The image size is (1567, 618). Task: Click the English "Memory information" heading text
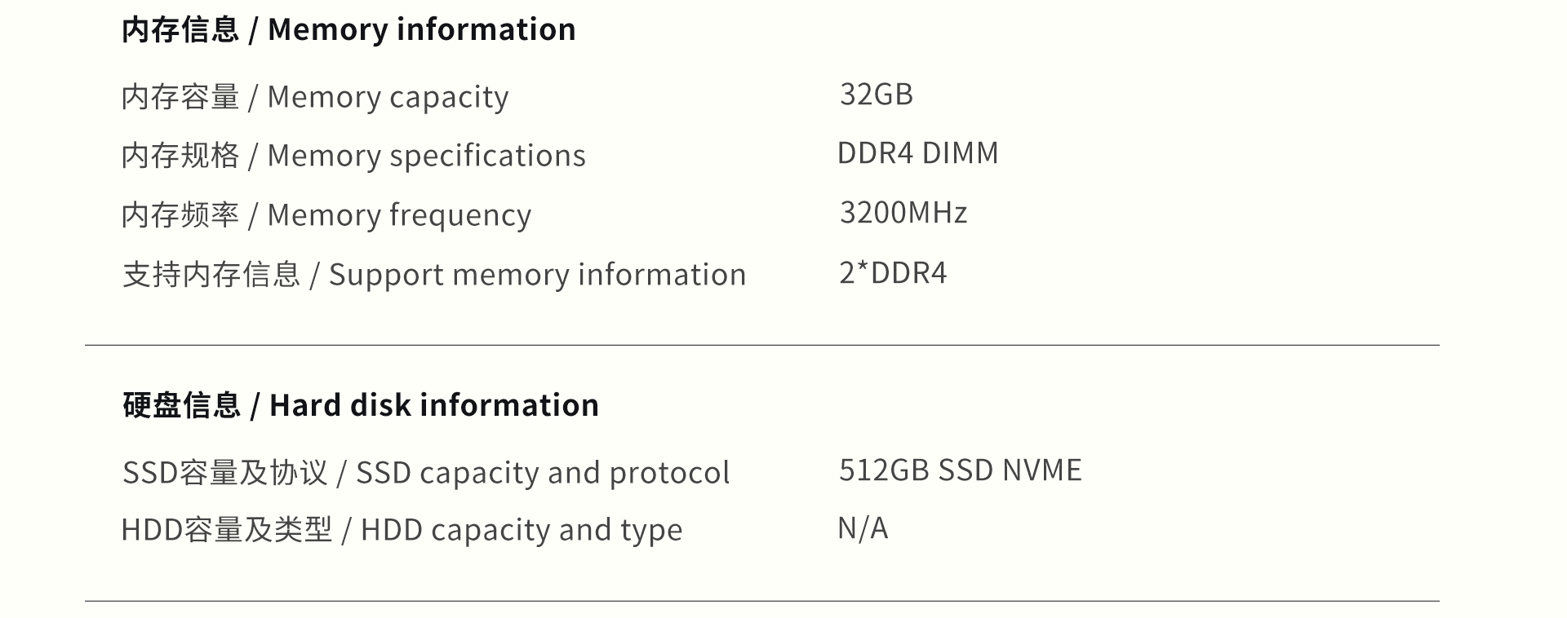coord(421,30)
